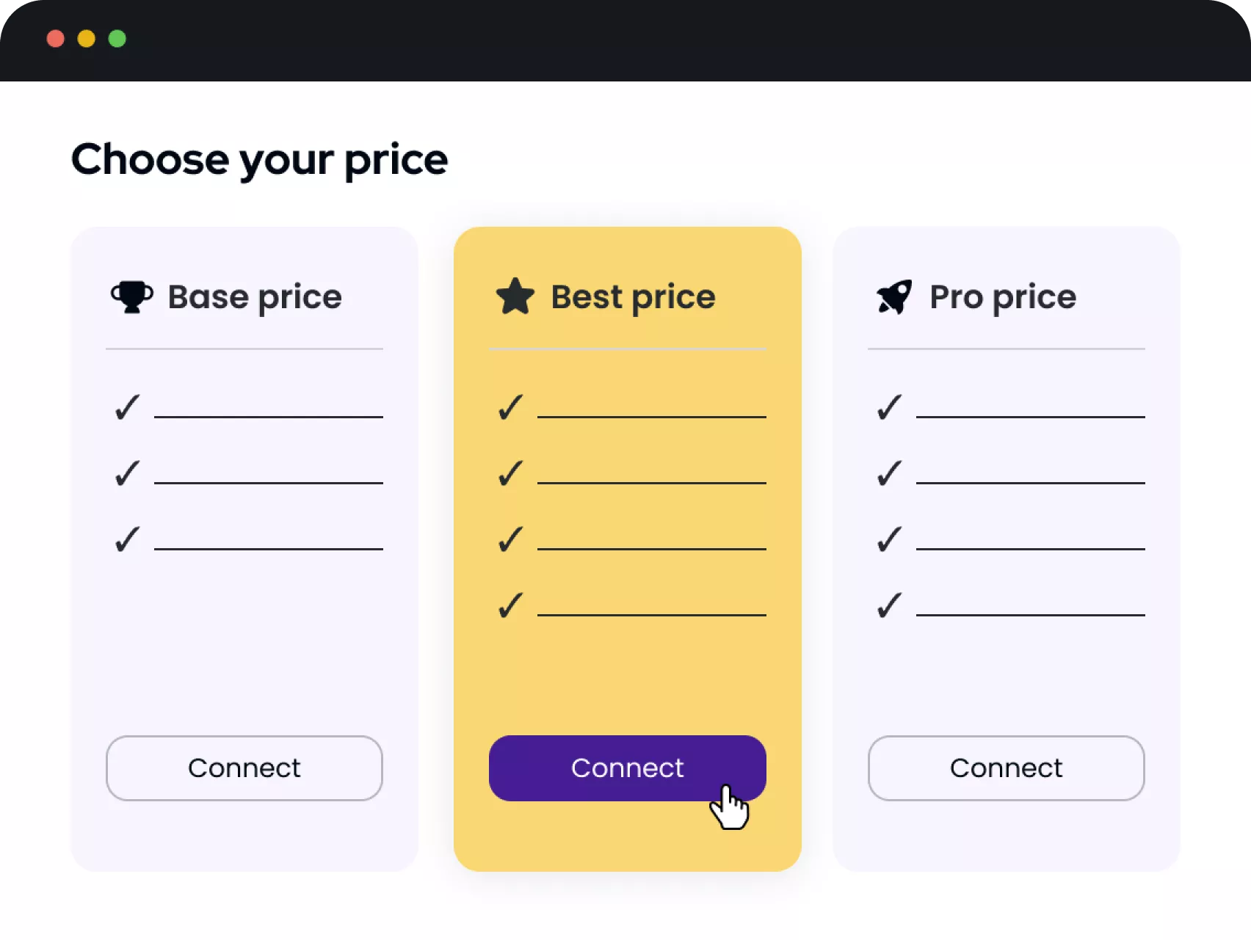Click the red window close dot

point(55,38)
